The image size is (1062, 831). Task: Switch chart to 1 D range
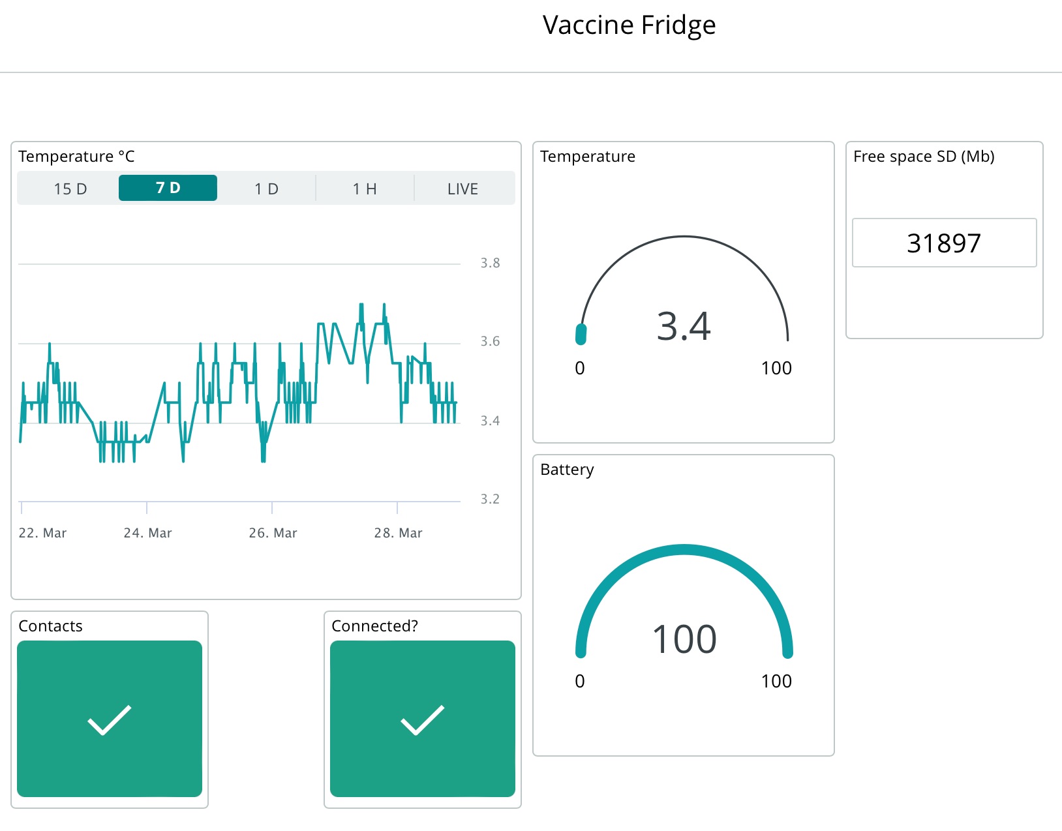(x=266, y=189)
